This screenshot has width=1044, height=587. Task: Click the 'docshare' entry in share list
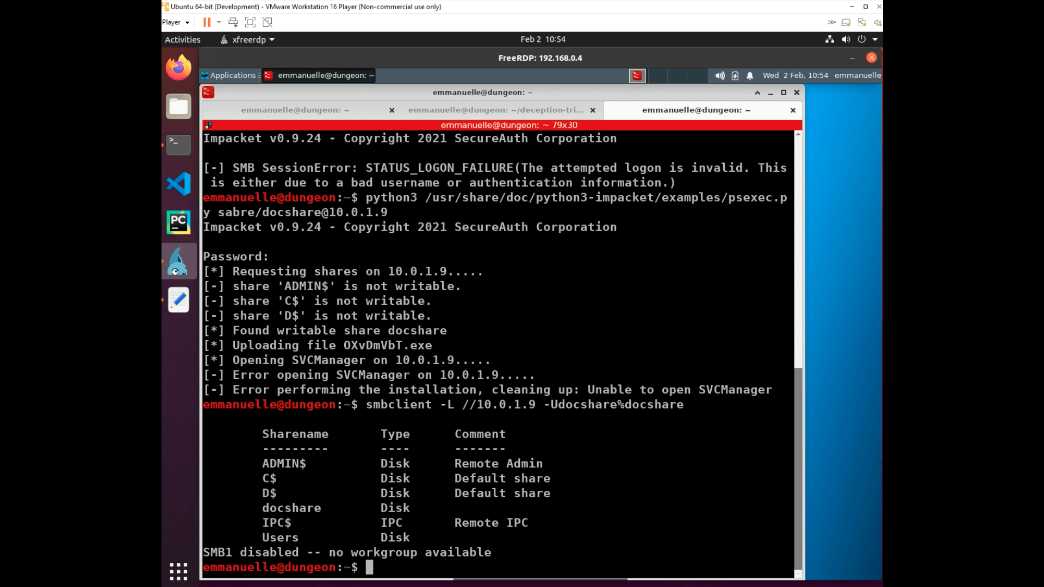point(291,508)
